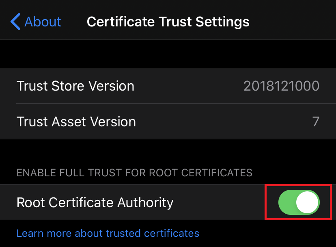Select the Root Certificate Authority row

[x=122, y=202]
